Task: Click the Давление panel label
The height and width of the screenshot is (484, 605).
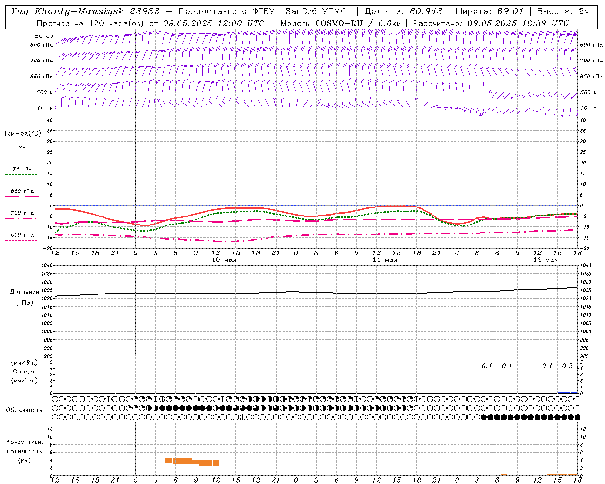Action: click(25, 292)
